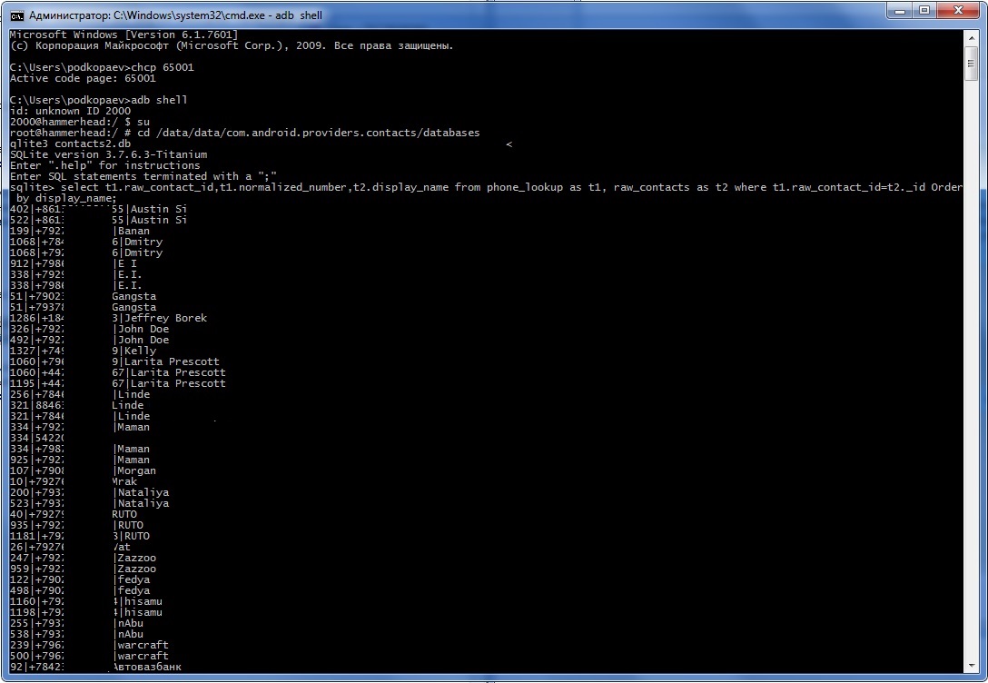The image size is (988, 683).
Task: Click the 'chcp 65001' command line
Action: point(102,67)
